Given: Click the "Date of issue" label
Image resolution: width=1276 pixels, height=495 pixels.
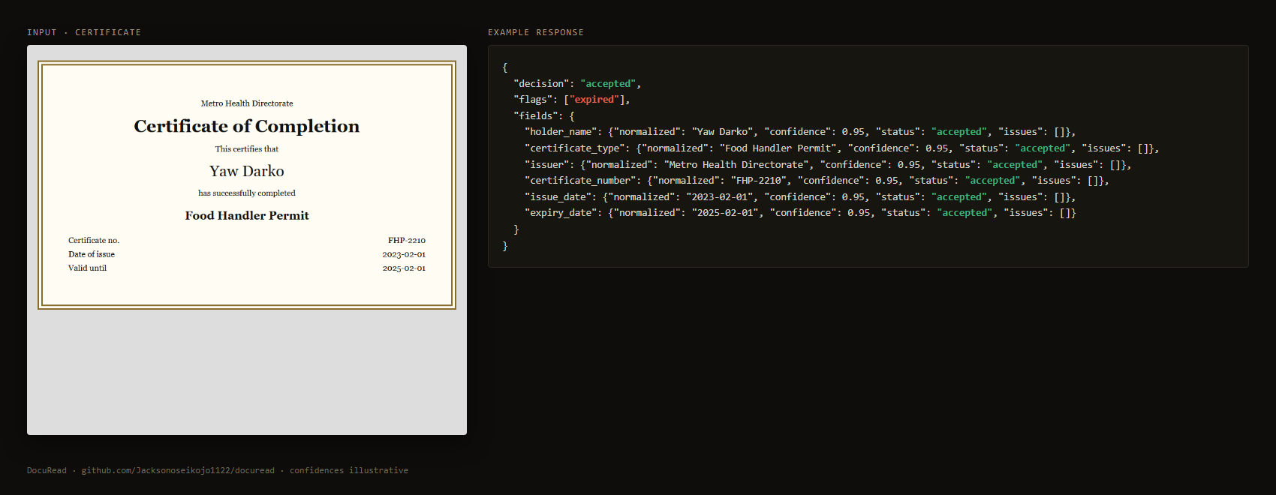Looking at the screenshot, I should (x=92, y=254).
